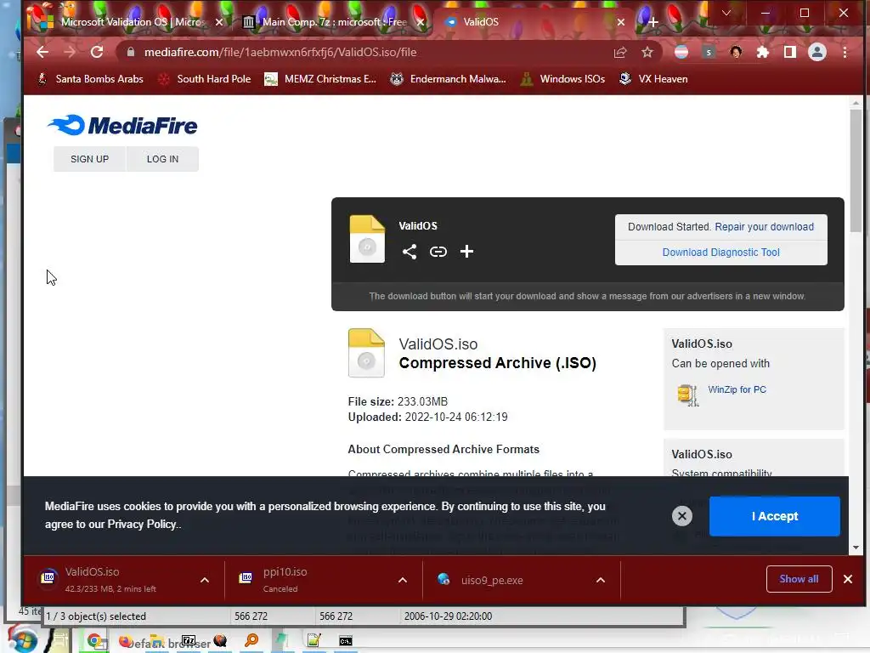Click MediaFire share icon for ValidOS
870x653 pixels.
(410, 252)
